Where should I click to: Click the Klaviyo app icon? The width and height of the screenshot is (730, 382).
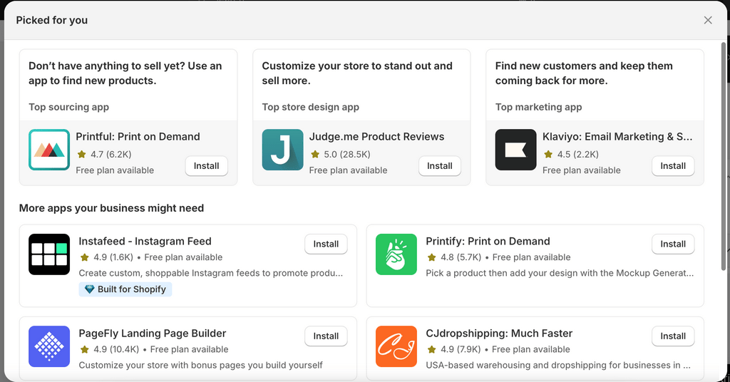[516, 150]
